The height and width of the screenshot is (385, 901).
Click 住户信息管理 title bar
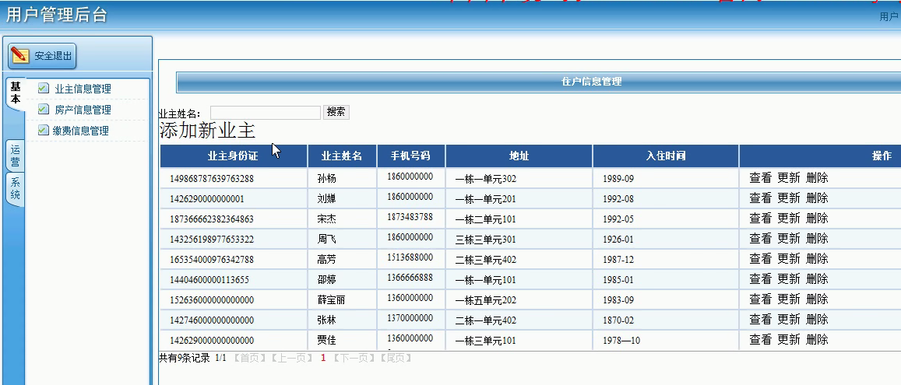coord(538,82)
